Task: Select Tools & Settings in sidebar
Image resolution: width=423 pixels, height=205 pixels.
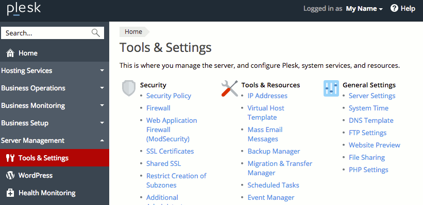Action: click(x=55, y=158)
